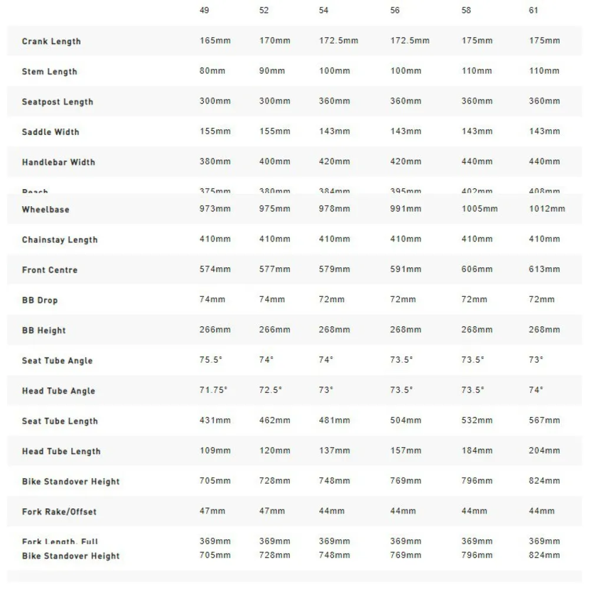Select the 567mm Seat Tube Length value

click(545, 421)
